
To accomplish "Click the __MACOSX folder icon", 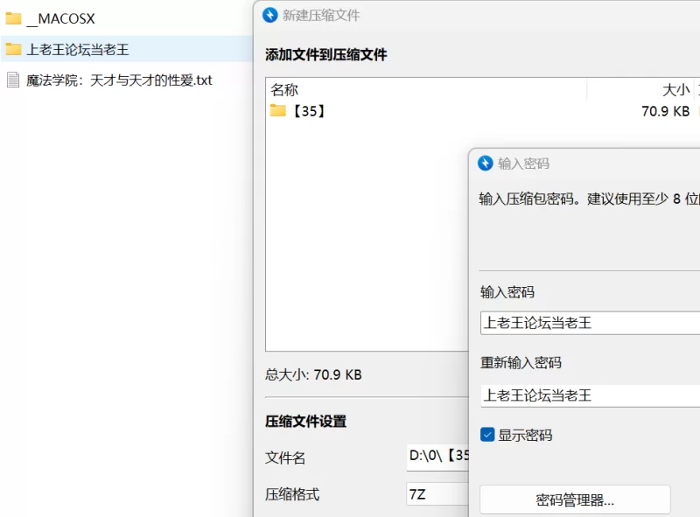I will click(x=13, y=18).
